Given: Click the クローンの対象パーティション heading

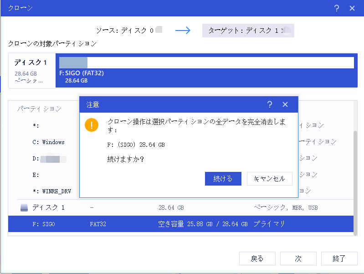Looking at the screenshot, I should [52, 44].
